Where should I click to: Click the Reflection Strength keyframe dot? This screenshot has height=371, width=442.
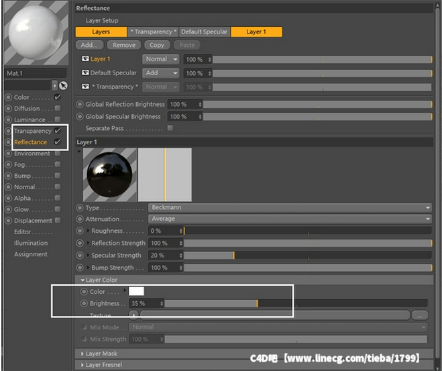(x=80, y=243)
